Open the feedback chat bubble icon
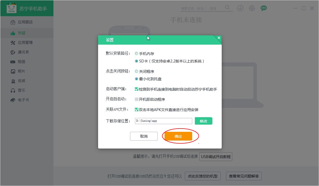 click(264, 8)
